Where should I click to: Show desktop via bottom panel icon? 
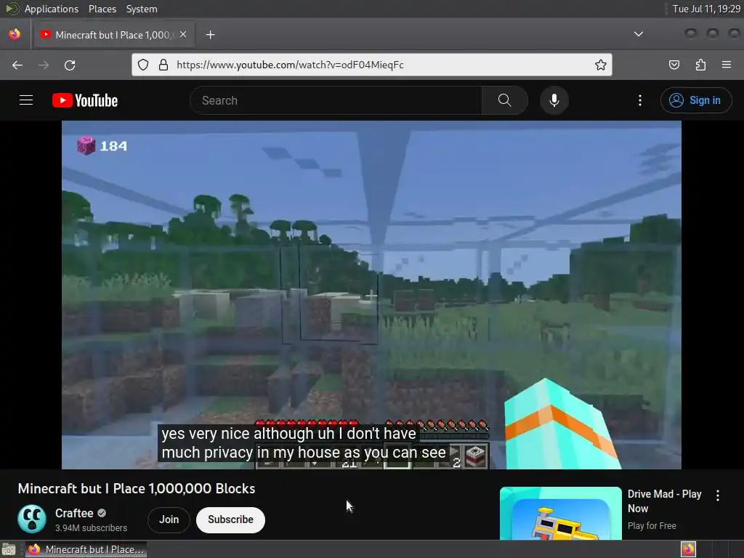click(x=9, y=549)
